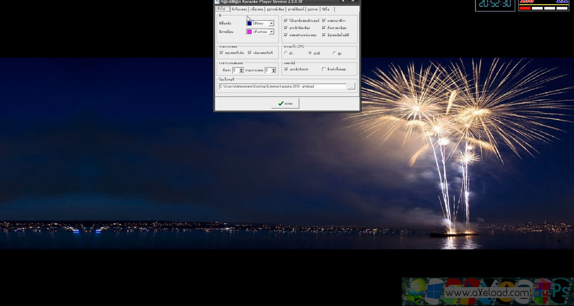Viewport: 574px width, 306px height.
Task: Open the รูปภาพ tab
Action: point(313,9)
